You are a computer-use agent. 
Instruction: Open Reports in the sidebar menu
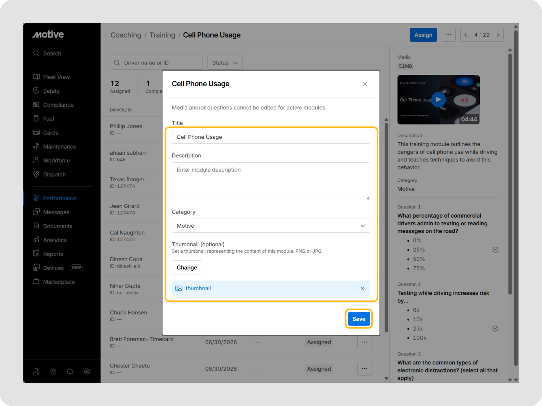click(53, 254)
